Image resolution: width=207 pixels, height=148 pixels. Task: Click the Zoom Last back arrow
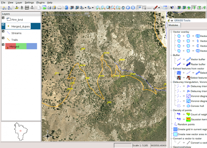[x=128, y=7]
